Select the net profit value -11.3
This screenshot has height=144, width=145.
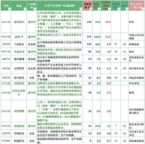coord(107,37)
